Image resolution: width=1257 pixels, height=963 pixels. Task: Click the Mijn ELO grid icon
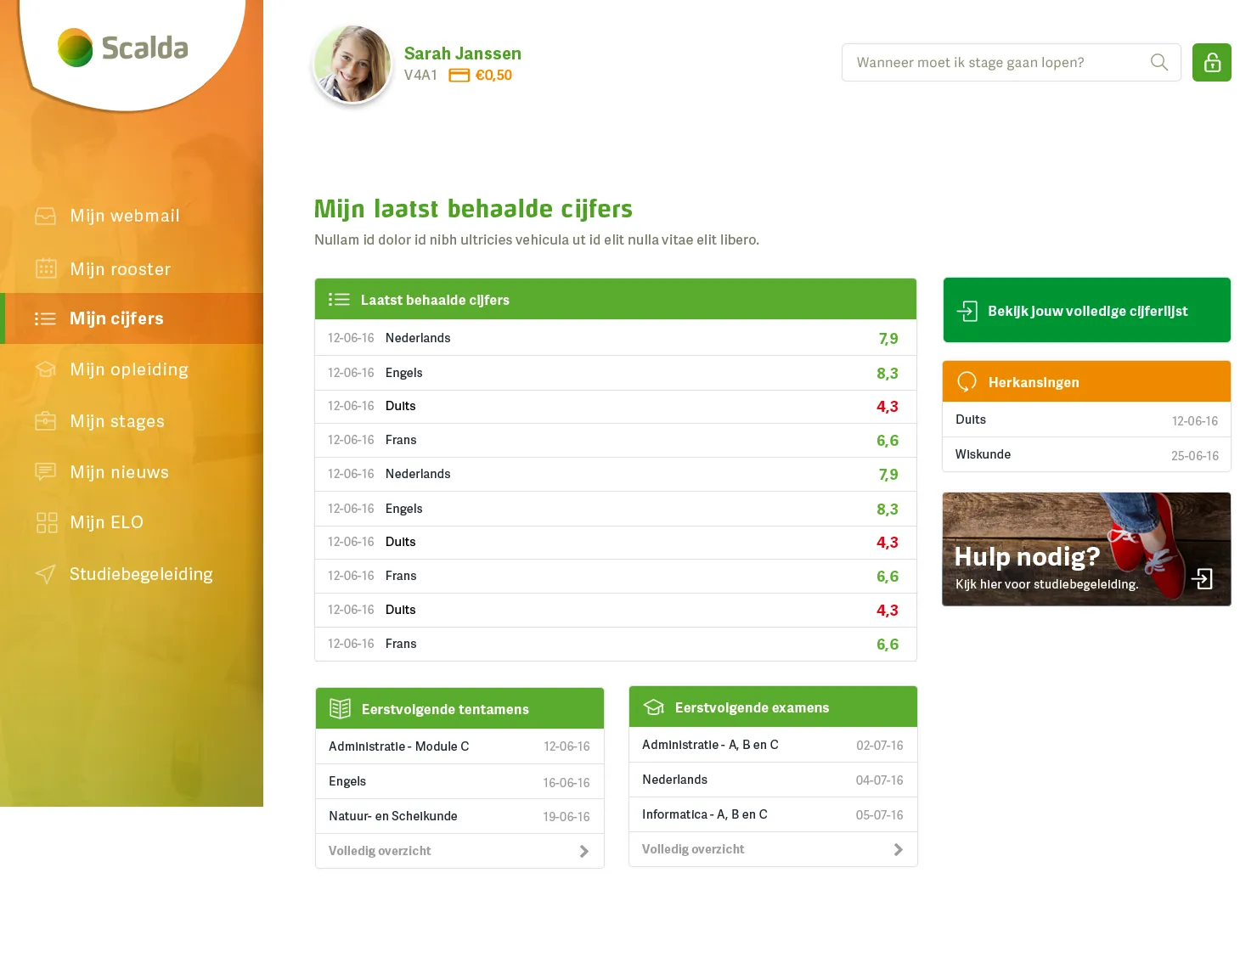click(x=47, y=522)
